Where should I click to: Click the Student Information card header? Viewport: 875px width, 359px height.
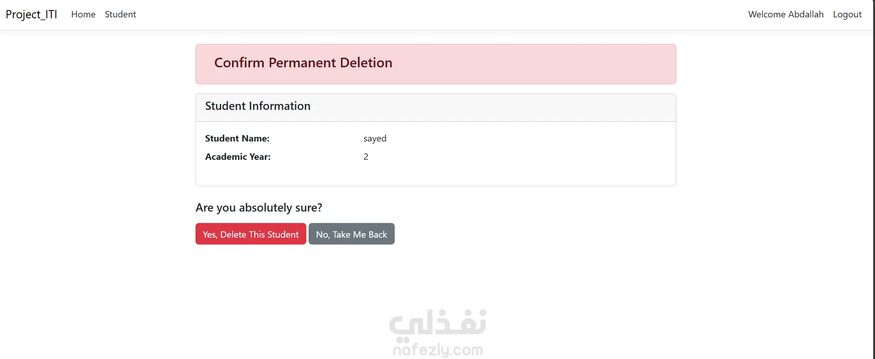[258, 106]
